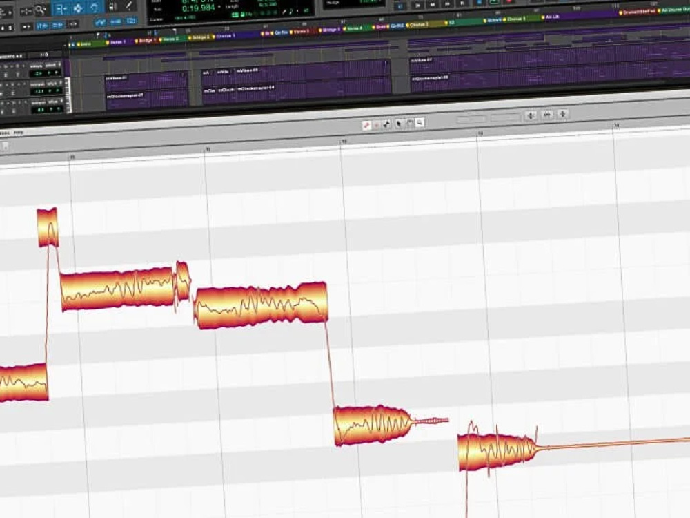Select the short high note blob before bar 10
Image resolution: width=690 pixels, height=518 pixels.
click(48, 228)
